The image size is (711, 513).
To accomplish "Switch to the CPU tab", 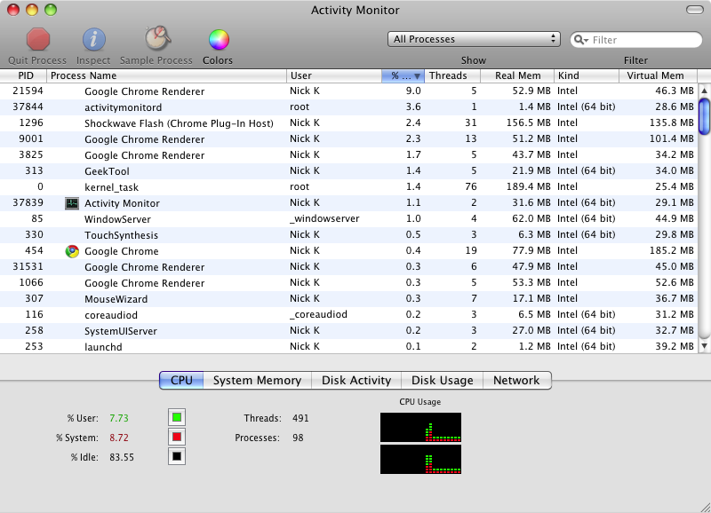I will (181, 381).
